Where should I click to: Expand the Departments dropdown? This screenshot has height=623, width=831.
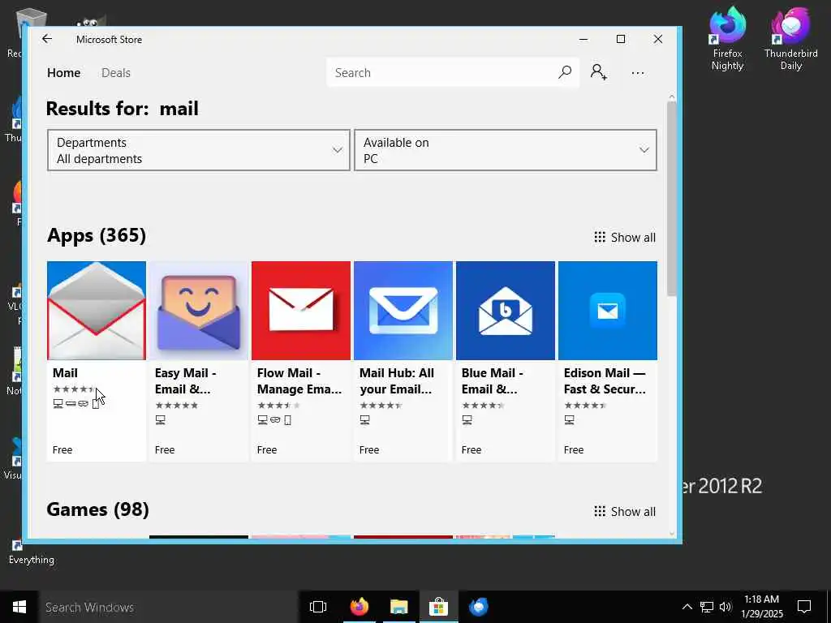(199, 150)
